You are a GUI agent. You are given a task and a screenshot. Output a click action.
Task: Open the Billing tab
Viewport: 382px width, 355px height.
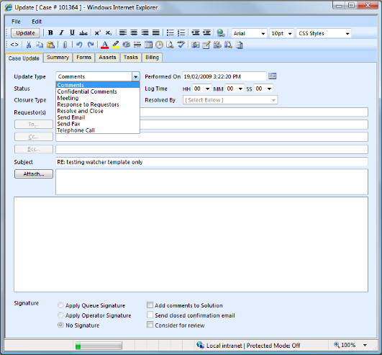point(152,58)
